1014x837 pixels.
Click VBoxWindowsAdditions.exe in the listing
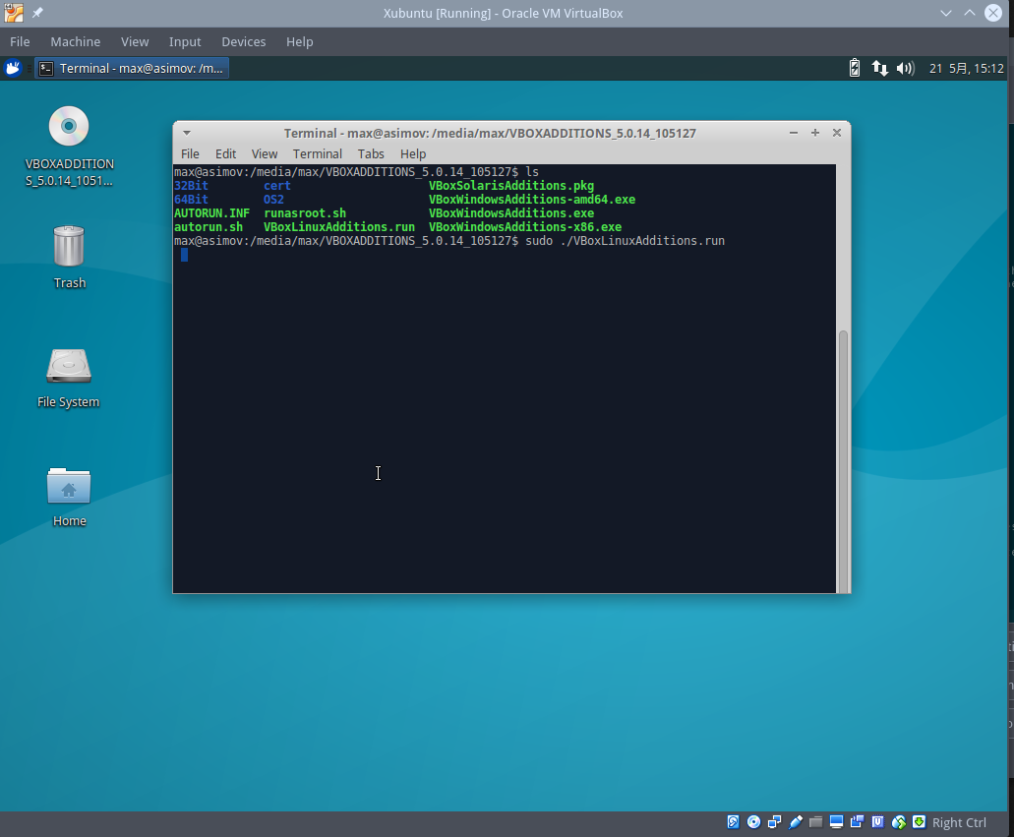[x=510, y=213]
